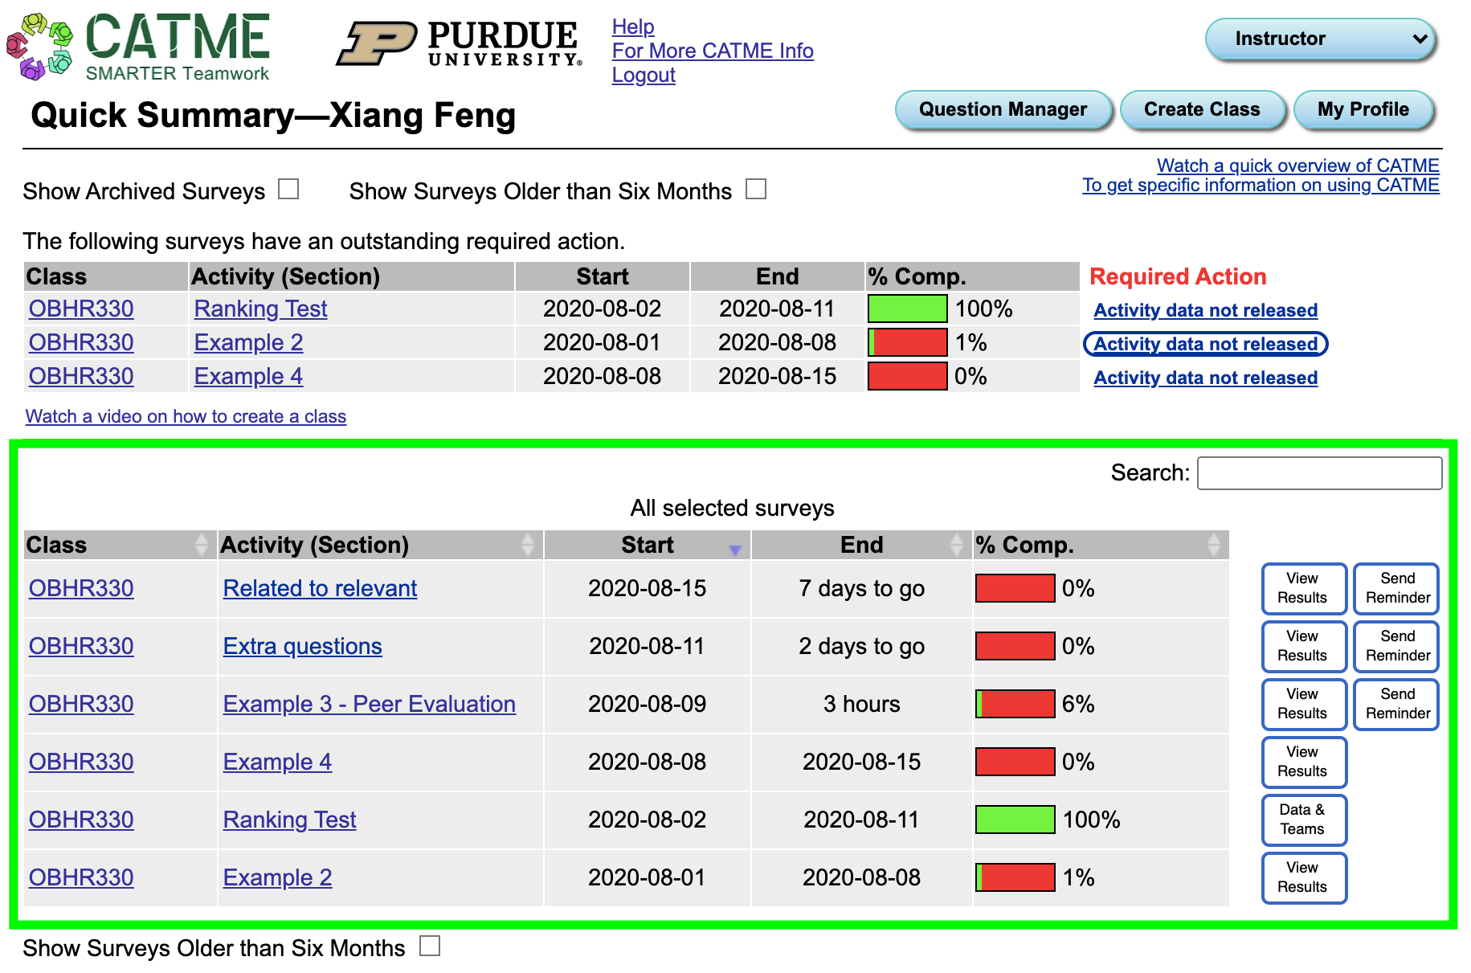Open Data & Teams for Ranking Test
This screenshot has height=973, width=1471.
click(1303, 820)
